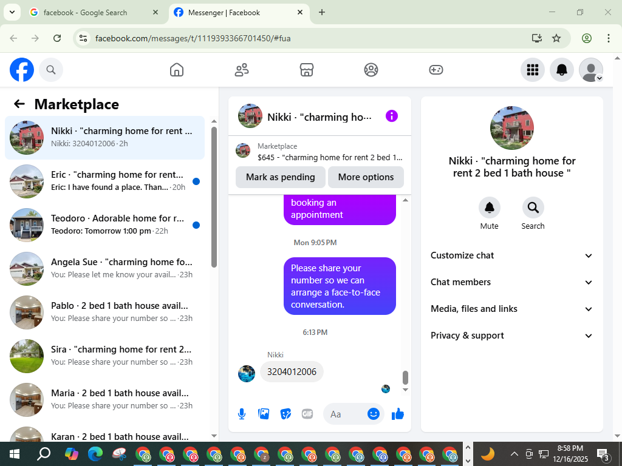Choose a GIF

click(307, 414)
